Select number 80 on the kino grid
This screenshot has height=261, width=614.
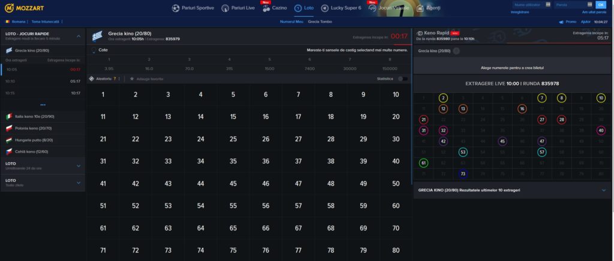396,250
